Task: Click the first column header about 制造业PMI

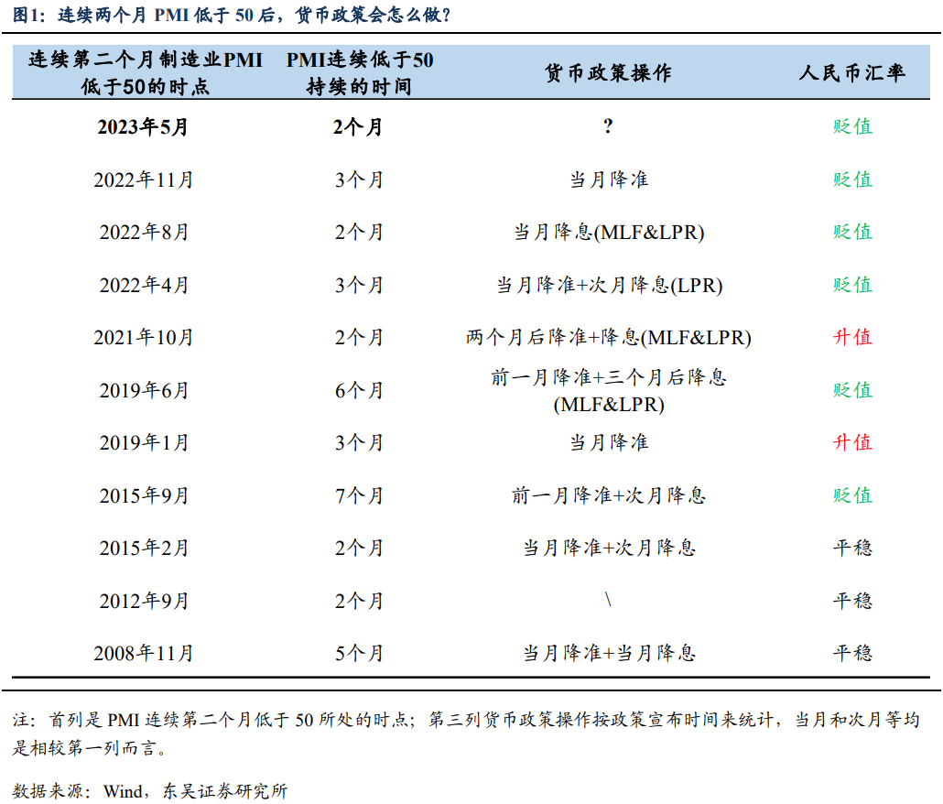Action: click(145, 73)
